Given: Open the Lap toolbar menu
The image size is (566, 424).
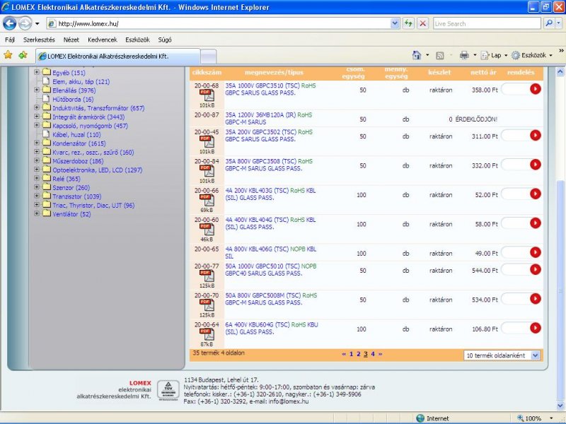Looking at the screenshot, I should (x=494, y=56).
